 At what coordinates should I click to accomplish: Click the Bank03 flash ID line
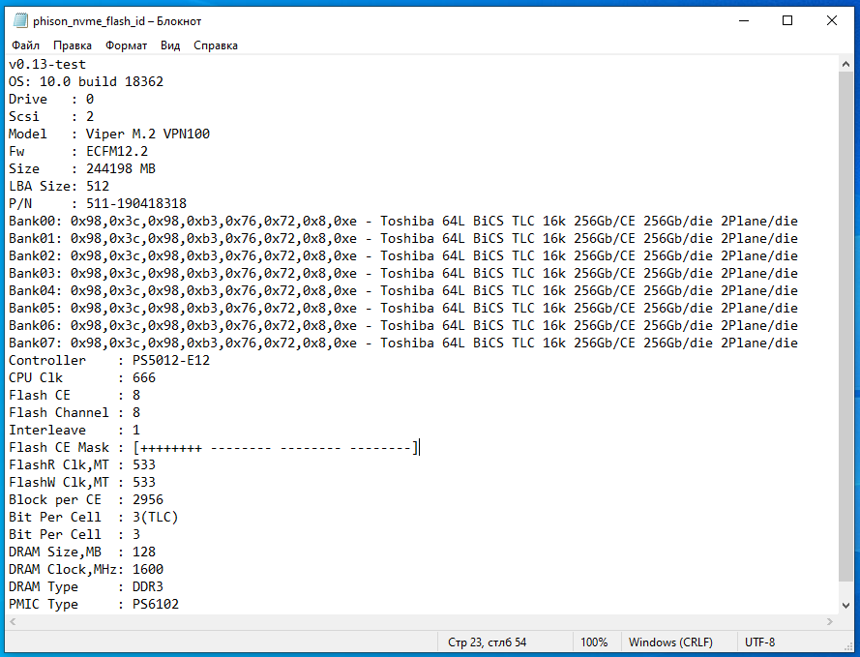(403, 273)
